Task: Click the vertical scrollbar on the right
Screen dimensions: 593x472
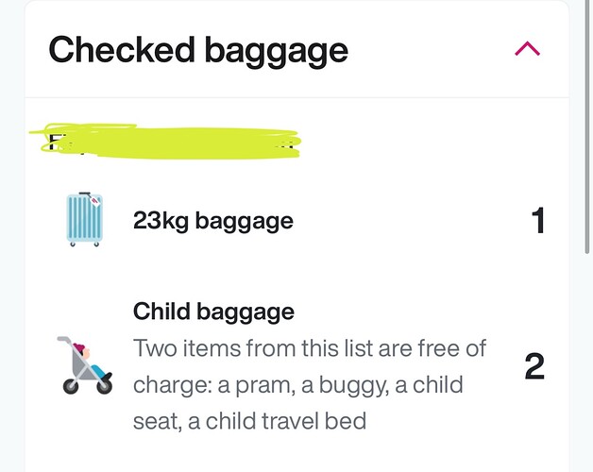Action: point(587,126)
